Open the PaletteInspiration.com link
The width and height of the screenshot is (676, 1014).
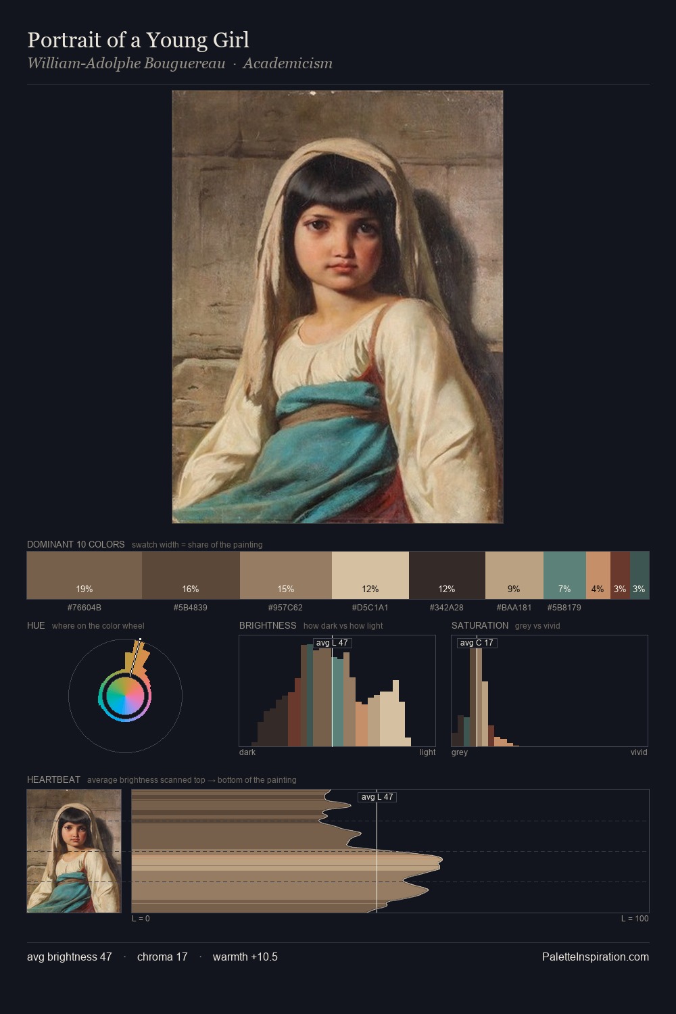(x=596, y=957)
